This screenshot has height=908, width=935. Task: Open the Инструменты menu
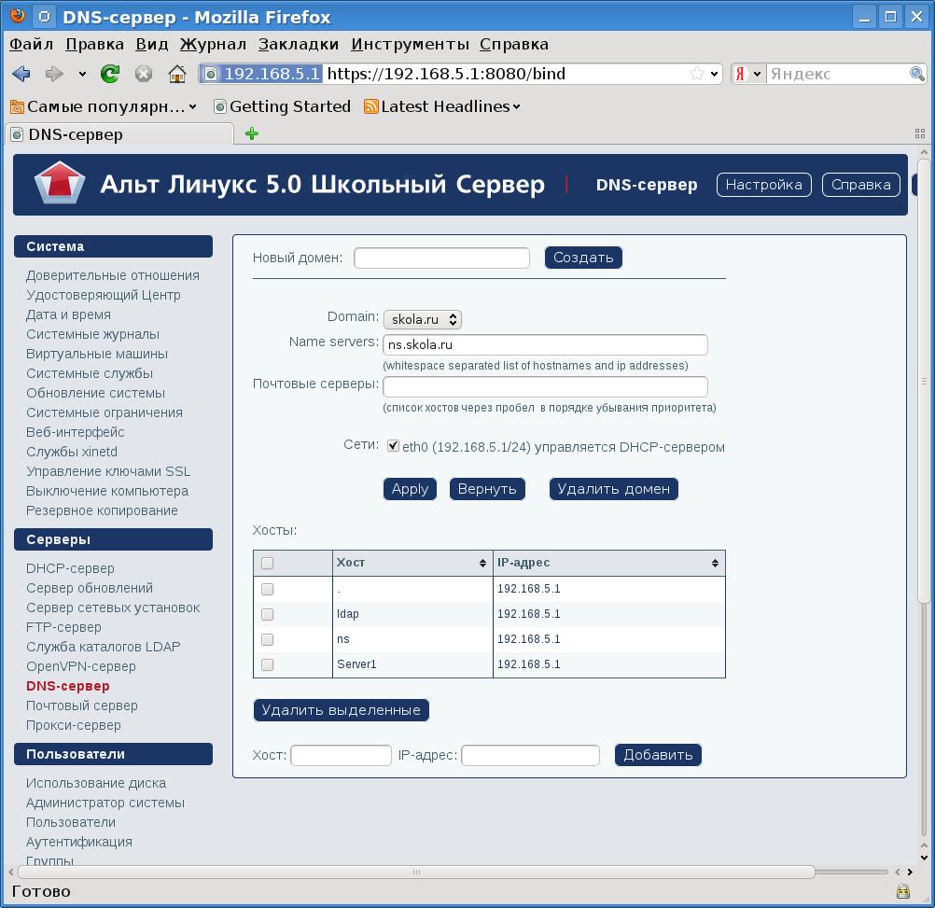[x=410, y=44]
